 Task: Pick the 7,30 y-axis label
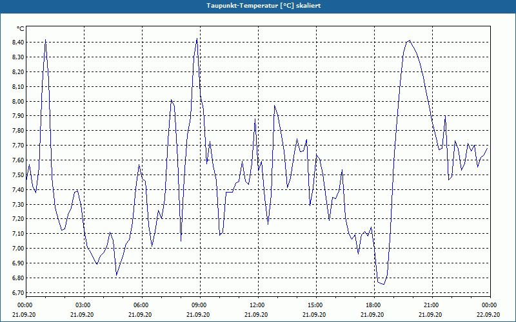point(18,204)
